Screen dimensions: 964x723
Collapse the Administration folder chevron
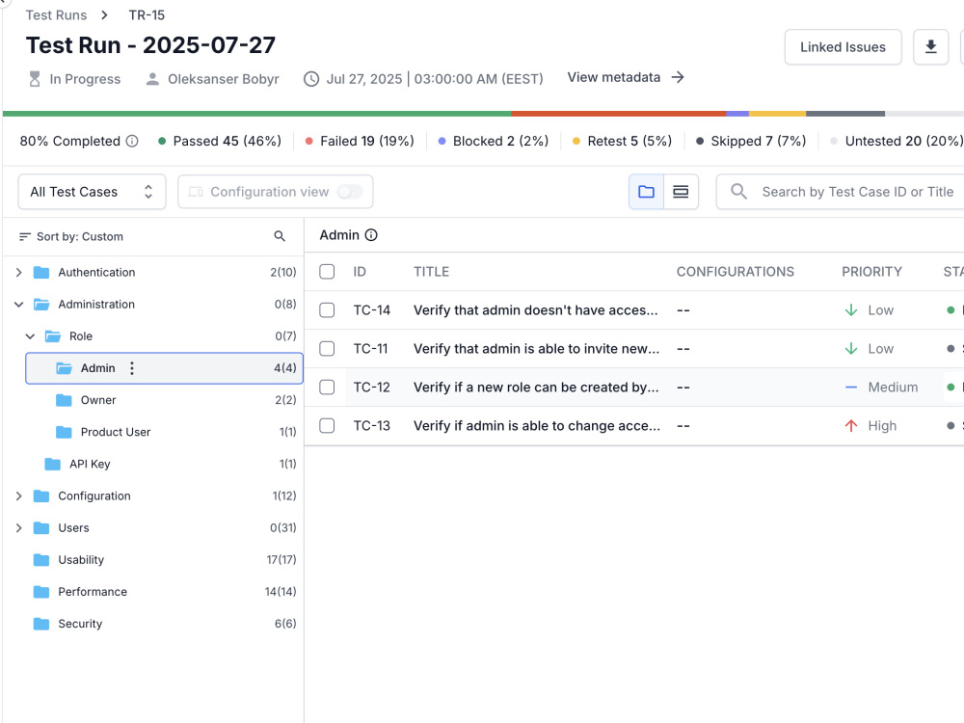pos(19,305)
